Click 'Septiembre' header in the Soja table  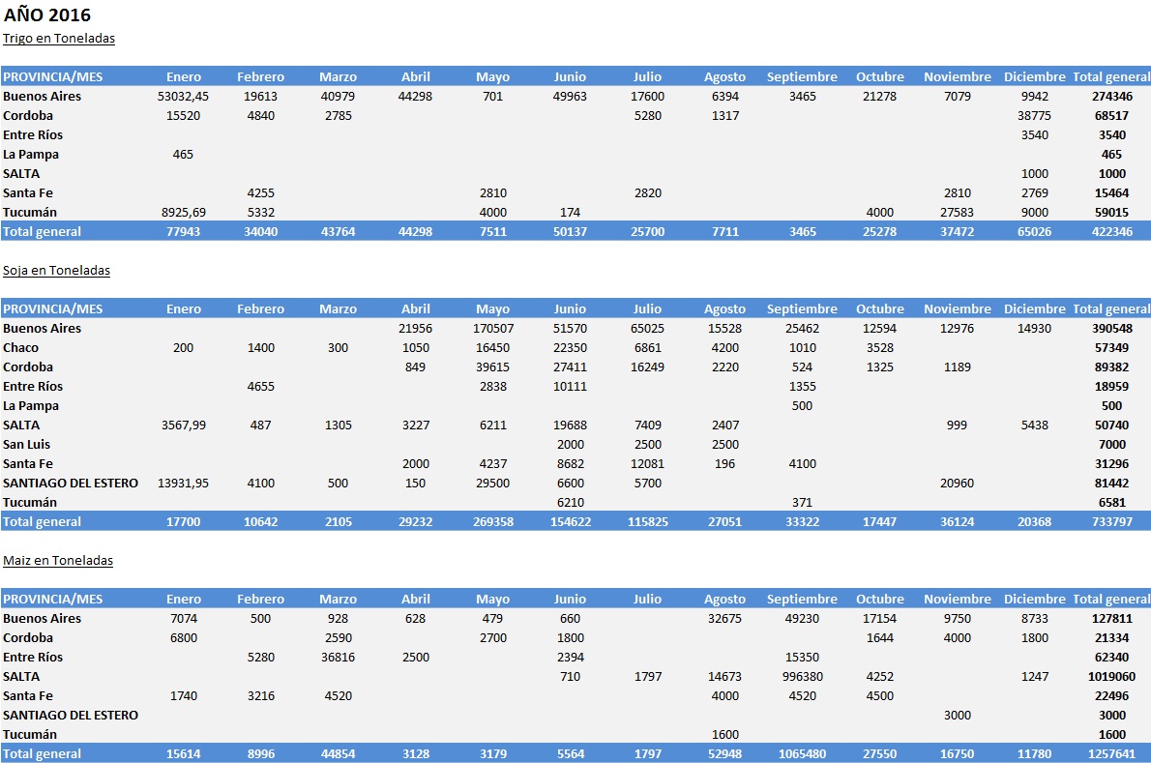pos(803,308)
